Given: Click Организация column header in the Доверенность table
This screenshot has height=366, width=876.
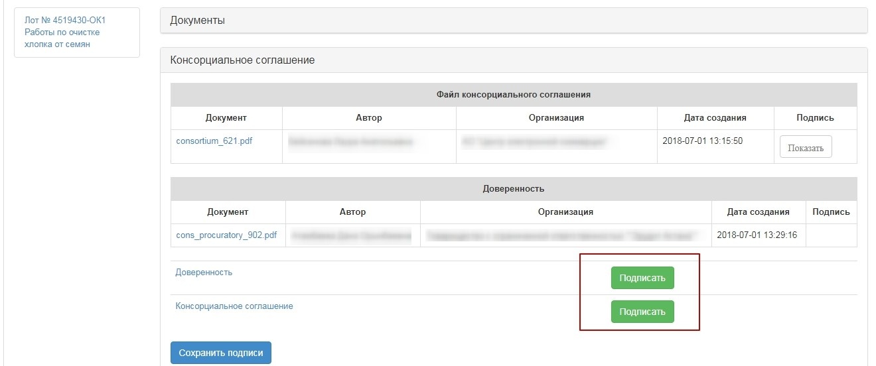Looking at the screenshot, I should click(x=565, y=212).
